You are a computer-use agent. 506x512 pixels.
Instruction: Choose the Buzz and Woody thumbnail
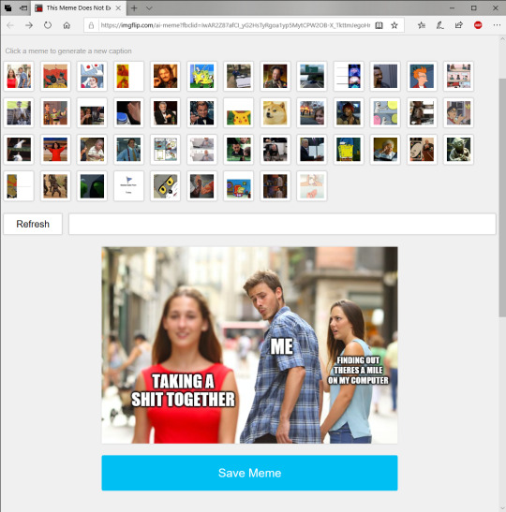tap(55, 112)
